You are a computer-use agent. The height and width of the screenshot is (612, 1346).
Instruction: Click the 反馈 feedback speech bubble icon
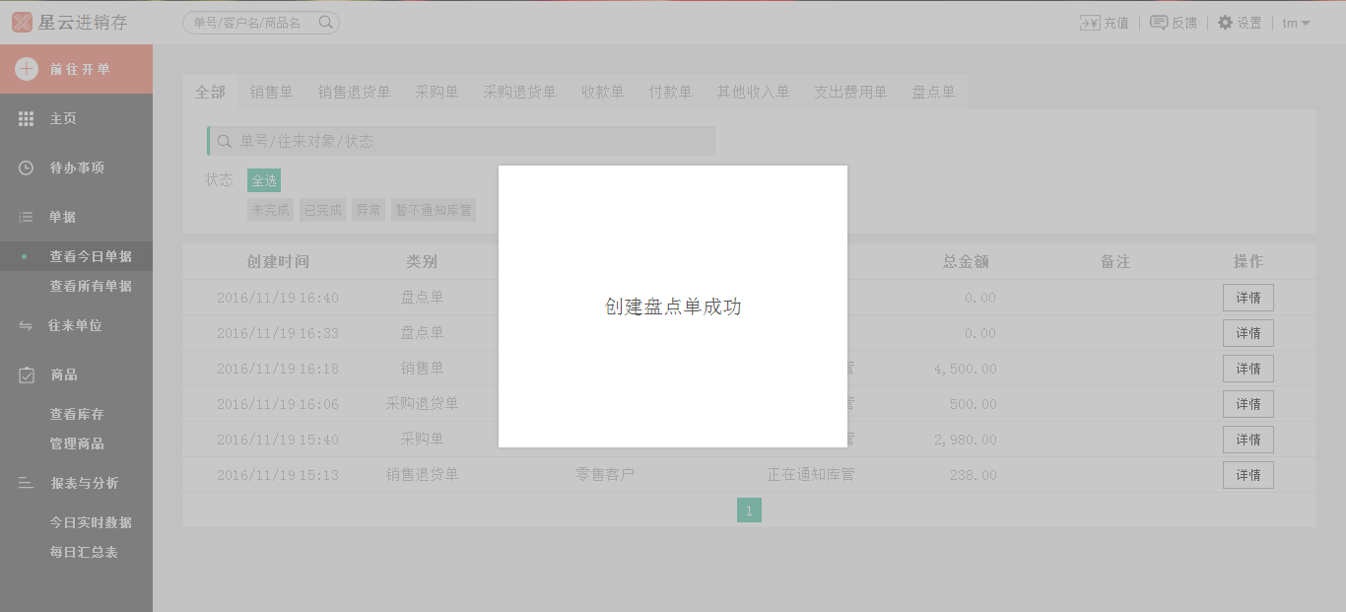pos(1159,23)
